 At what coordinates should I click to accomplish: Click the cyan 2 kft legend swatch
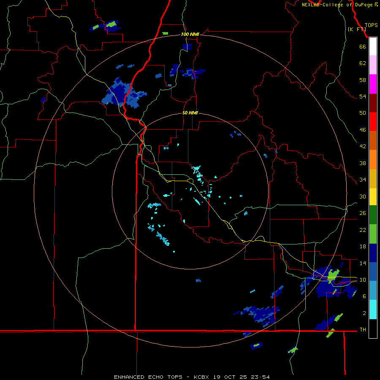(373, 309)
